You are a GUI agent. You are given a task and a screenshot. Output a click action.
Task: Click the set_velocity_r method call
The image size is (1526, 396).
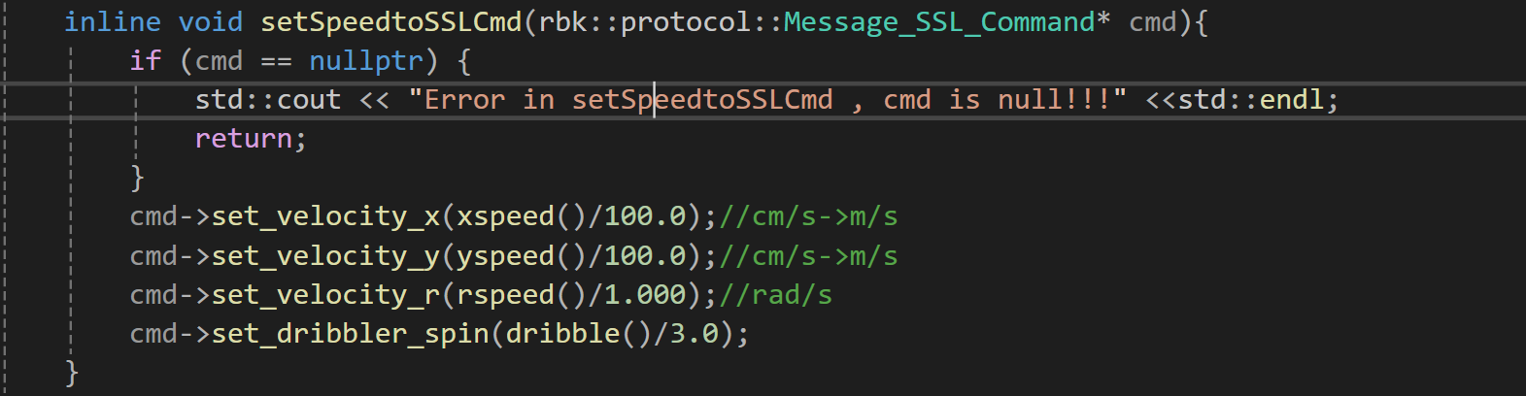(x=325, y=295)
